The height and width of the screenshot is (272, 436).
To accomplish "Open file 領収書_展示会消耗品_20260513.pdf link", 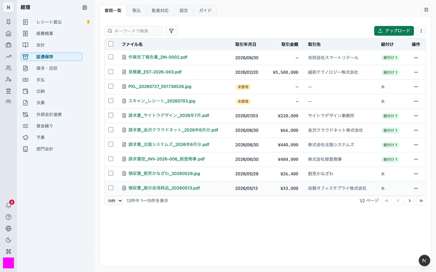I will (x=164, y=188).
